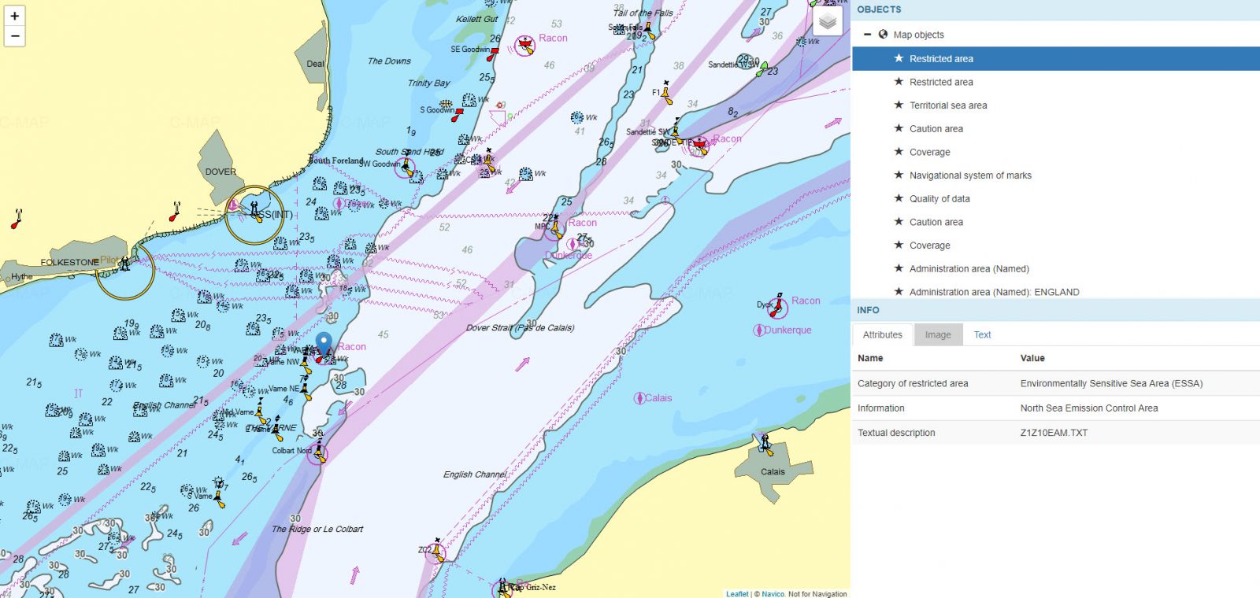Click the Name column header
This screenshot has height=598, width=1260.
coord(870,358)
